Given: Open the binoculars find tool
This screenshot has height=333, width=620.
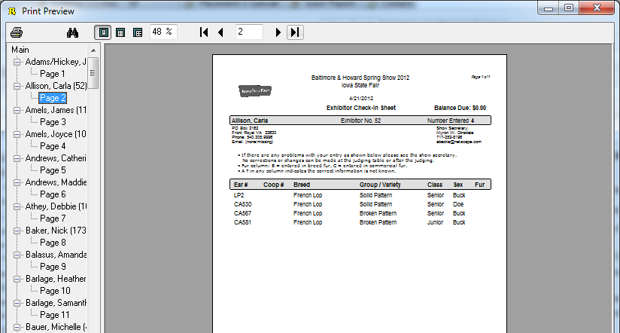Looking at the screenshot, I should point(72,32).
